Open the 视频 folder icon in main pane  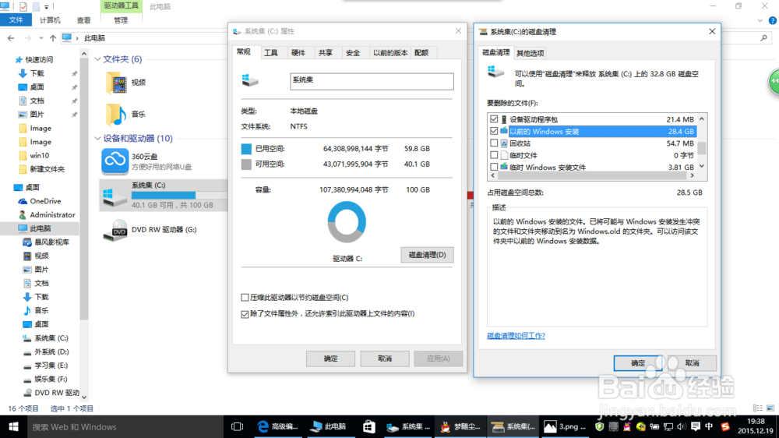[x=116, y=83]
